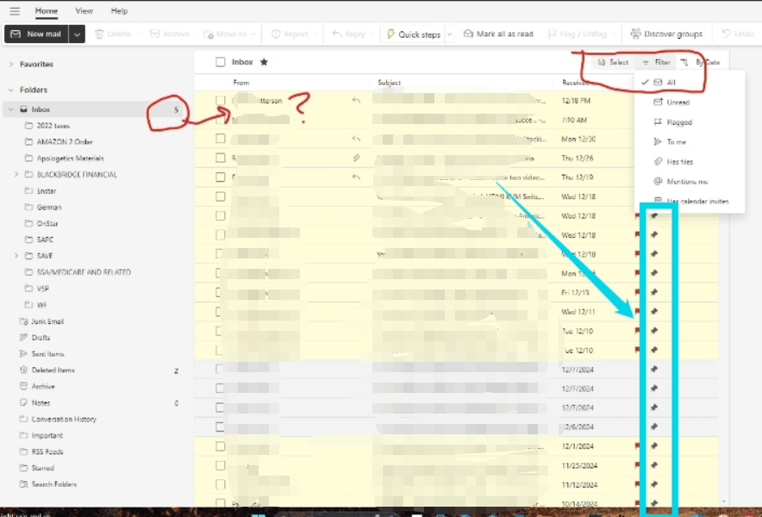Viewport: 762px width, 517px height.
Task: Check the box for the 12:18 PM message
Action: tap(221, 101)
